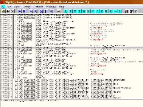The width and height of the screenshot is (143, 107).
Task: Click the CPU window system icon in menu bar
Action: (3, 7)
